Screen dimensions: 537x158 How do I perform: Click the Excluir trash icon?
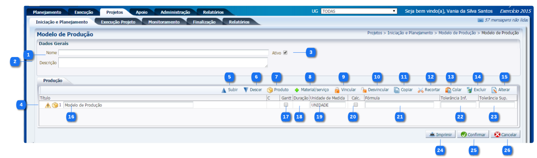(x=470, y=90)
